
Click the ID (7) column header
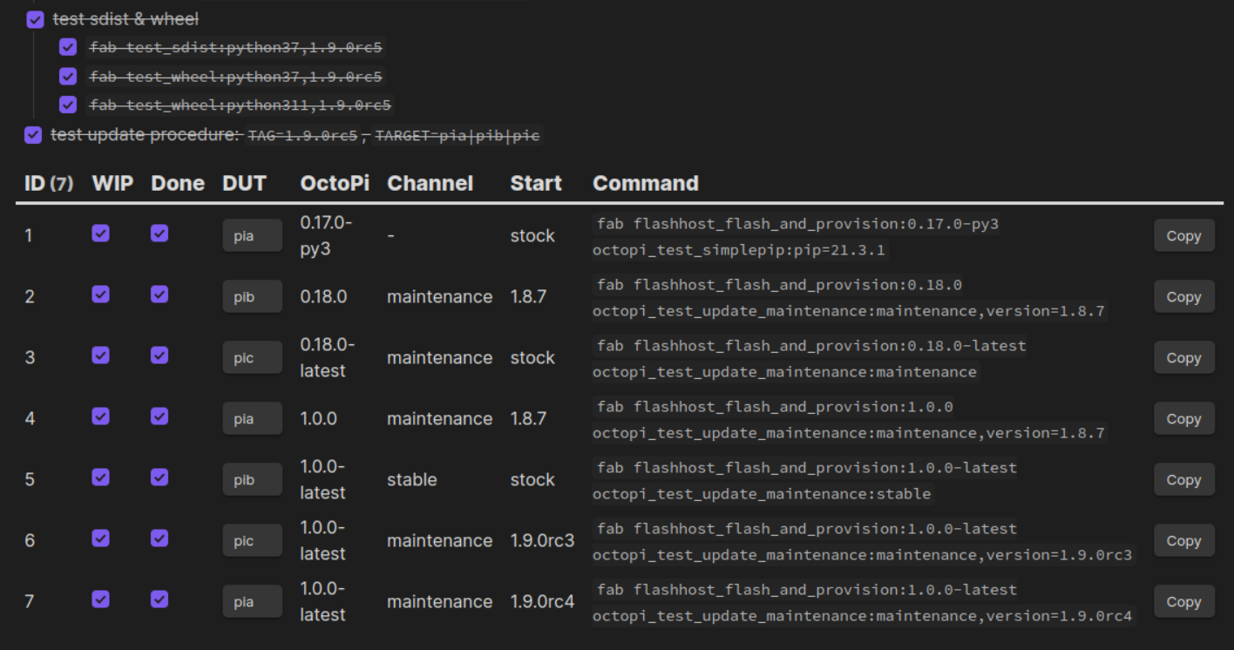click(x=49, y=183)
